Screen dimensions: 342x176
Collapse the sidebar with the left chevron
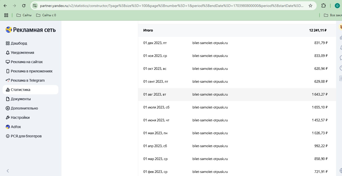click(x=8, y=171)
